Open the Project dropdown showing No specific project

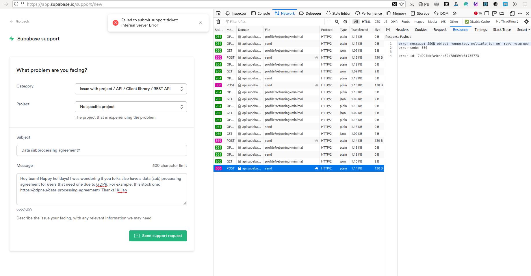(131, 107)
